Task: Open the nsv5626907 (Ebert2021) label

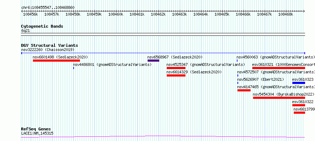Action: [x=260, y=79]
